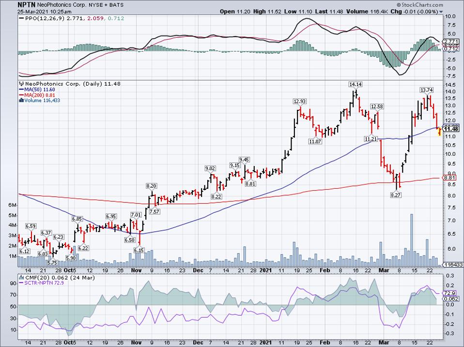Image resolution: width=464 pixels, height=347 pixels.
Task: Click the StockCharts.com watermark link
Action: 419,5
